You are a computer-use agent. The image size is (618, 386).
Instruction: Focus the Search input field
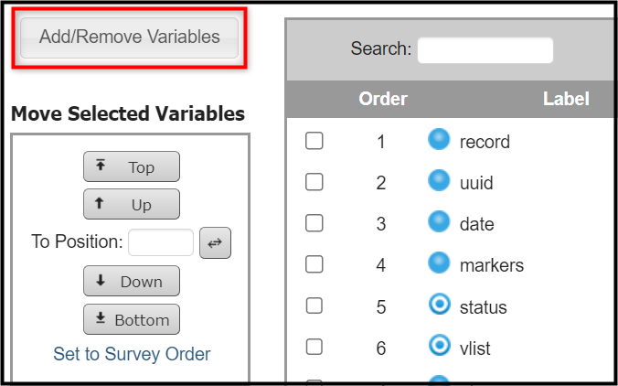(x=485, y=50)
